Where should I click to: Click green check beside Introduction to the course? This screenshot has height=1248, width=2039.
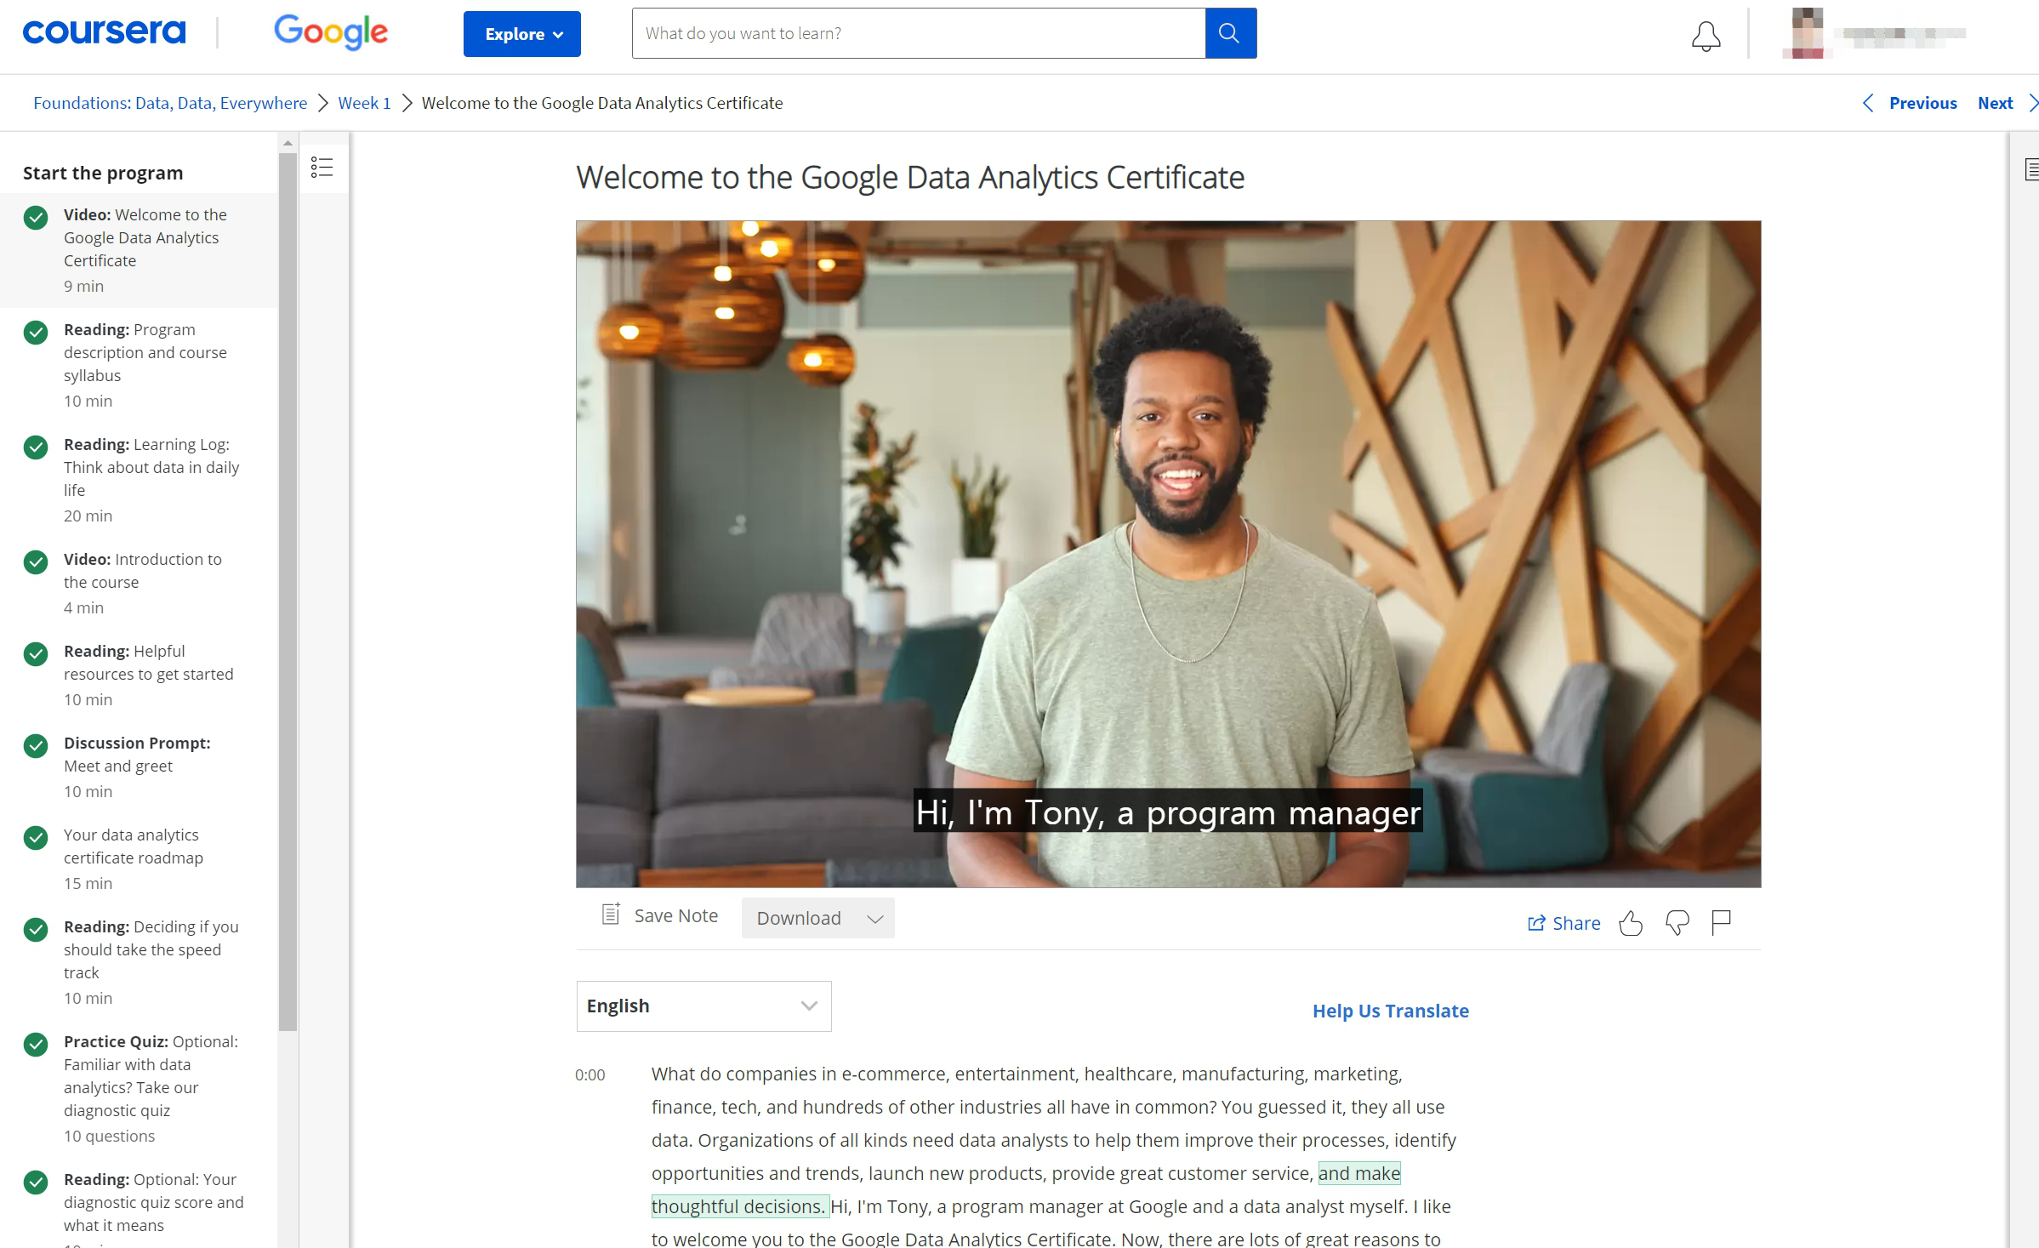click(36, 562)
